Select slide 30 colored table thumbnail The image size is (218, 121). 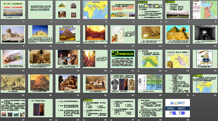(150, 84)
